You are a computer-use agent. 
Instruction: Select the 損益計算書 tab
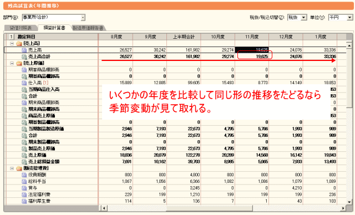point(54,28)
